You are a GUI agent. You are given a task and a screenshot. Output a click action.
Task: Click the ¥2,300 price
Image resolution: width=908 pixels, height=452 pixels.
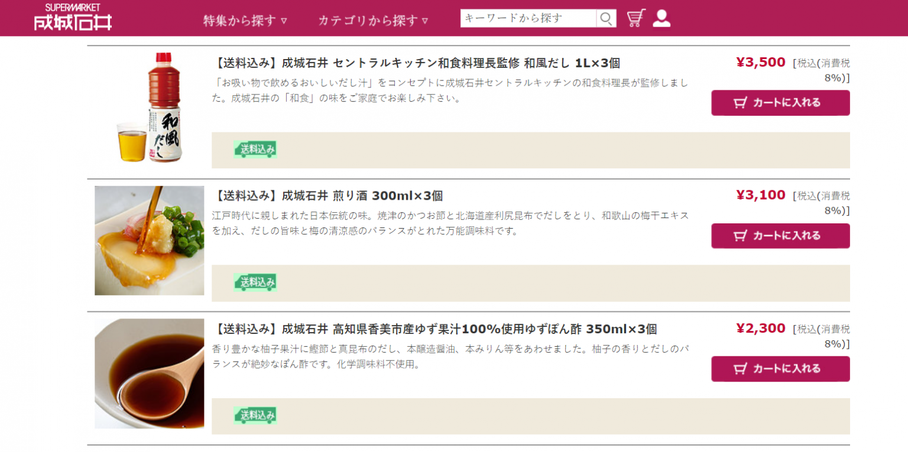click(761, 328)
